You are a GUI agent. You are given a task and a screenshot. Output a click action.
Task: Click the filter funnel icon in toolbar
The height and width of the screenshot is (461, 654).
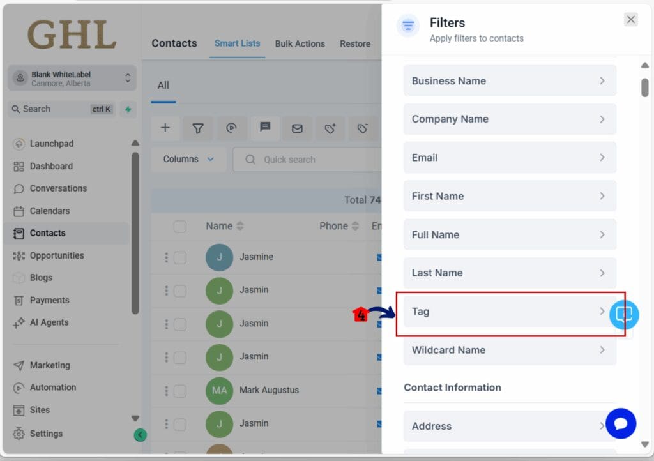tap(198, 128)
